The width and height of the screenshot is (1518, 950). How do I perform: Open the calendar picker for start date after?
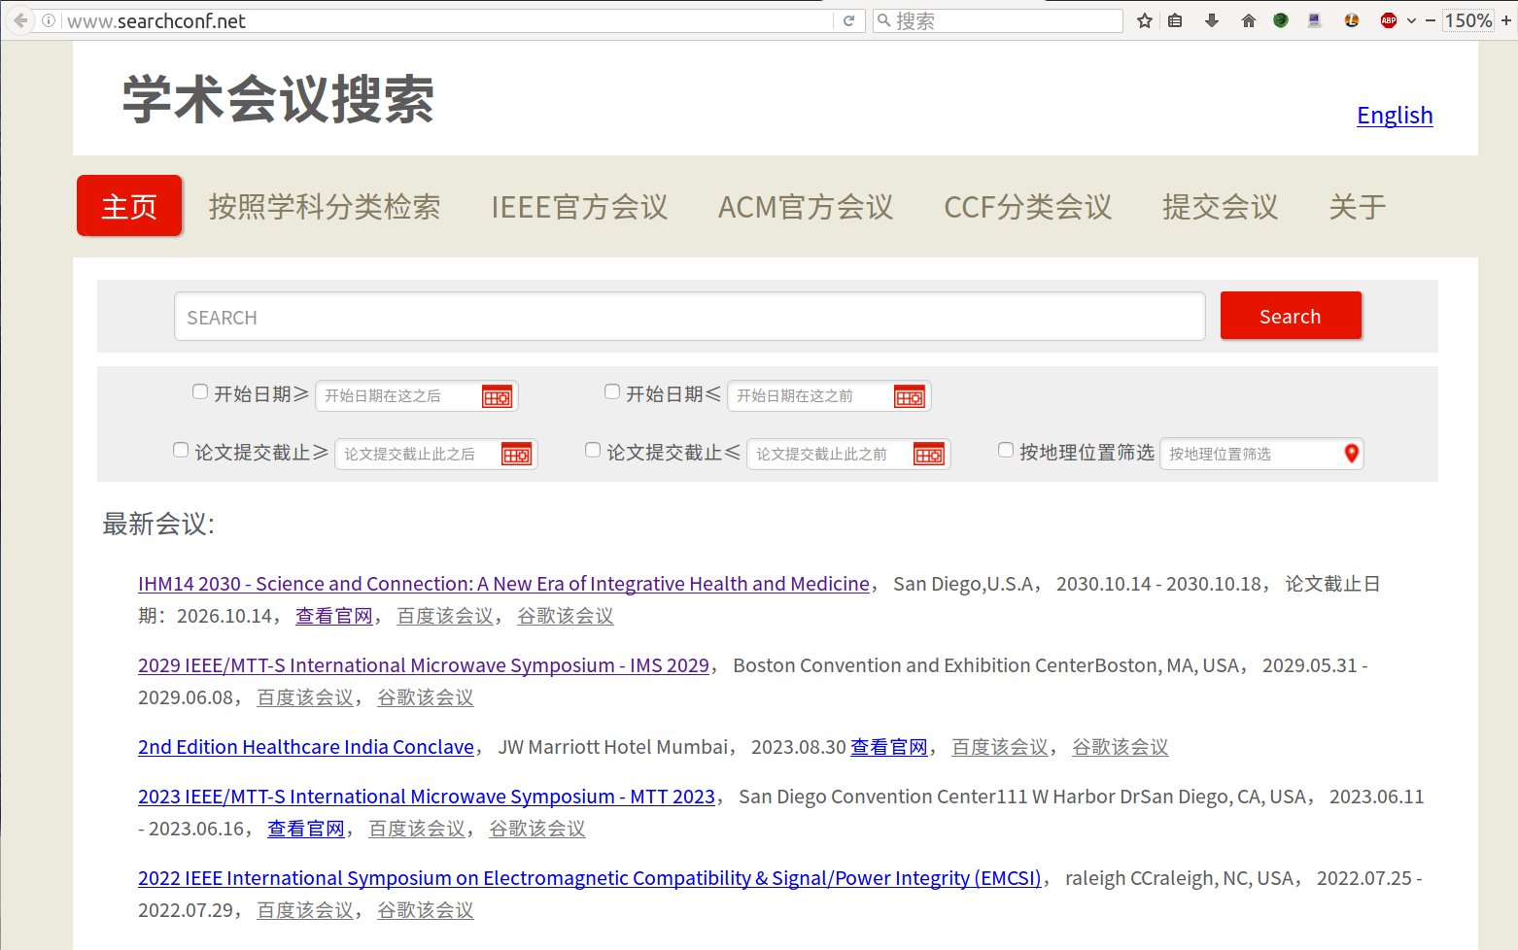(x=496, y=395)
